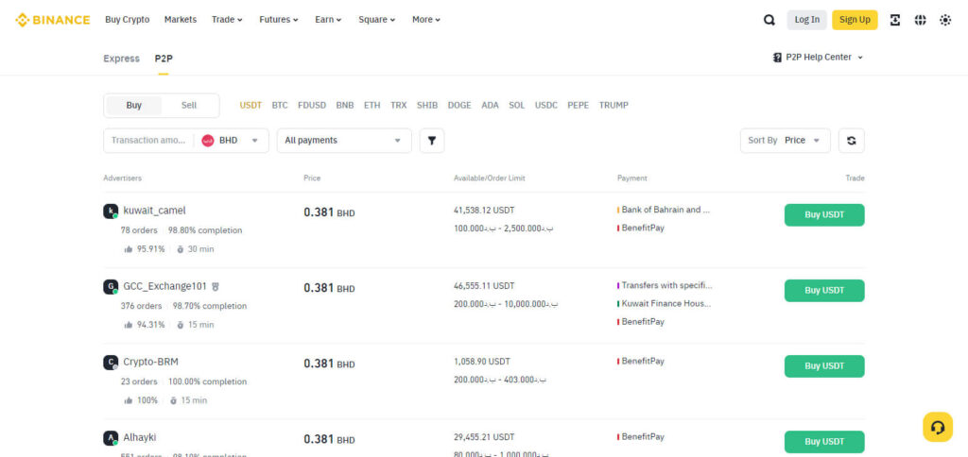
Task: Click the P2P Help Center book icon
Action: (x=777, y=58)
